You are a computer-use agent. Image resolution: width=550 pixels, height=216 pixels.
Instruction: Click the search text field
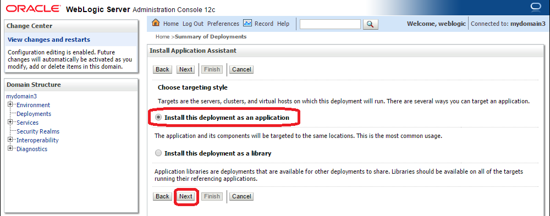(x=330, y=24)
